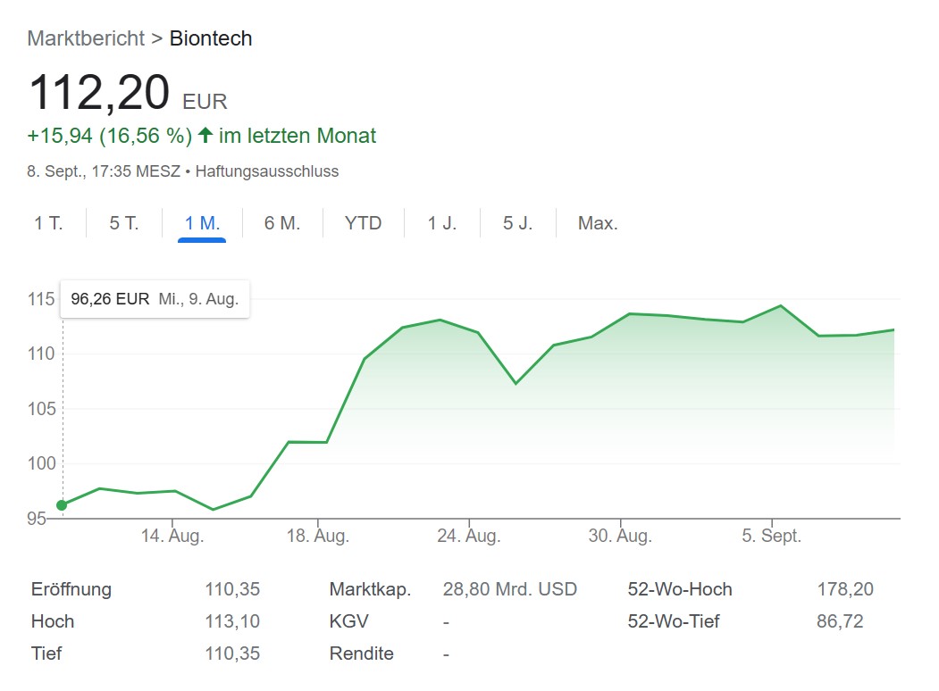939x691 pixels.
Task: Click the green data point on the chart
Action: click(x=62, y=505)
